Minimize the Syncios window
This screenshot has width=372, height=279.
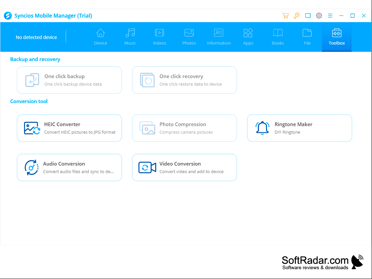[x=341, y=16]
